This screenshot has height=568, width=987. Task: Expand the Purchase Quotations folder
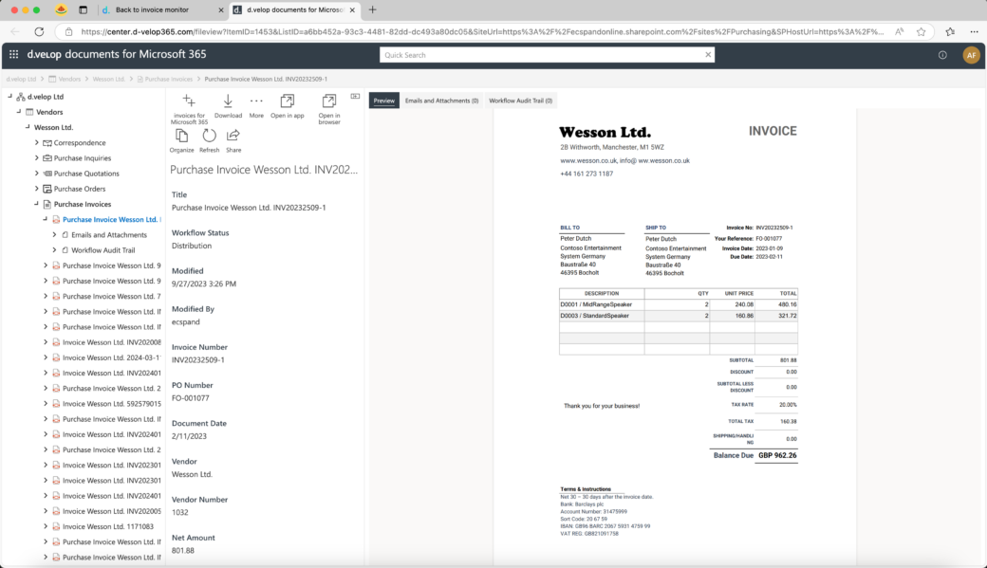[x=36, y=173]
